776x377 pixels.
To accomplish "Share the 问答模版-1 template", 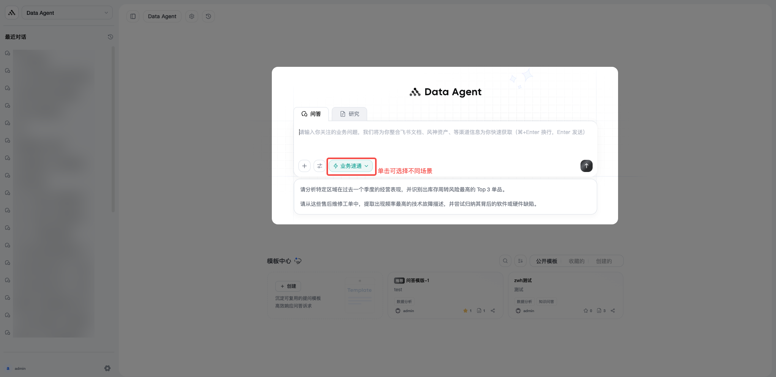I will point(493,311).
